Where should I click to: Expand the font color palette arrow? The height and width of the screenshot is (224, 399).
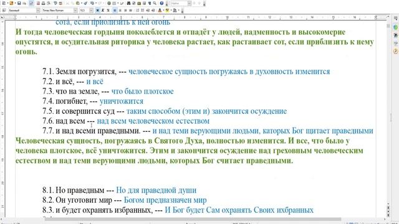click(x=163, y=10)
